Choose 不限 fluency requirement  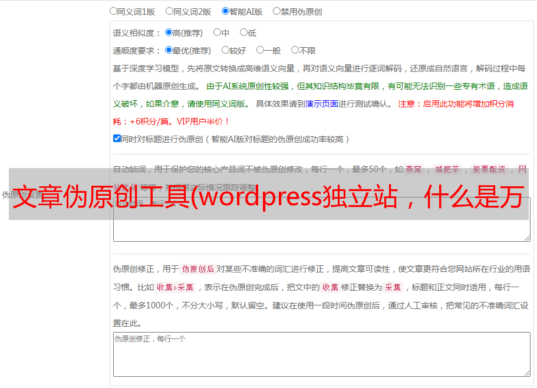295,50
